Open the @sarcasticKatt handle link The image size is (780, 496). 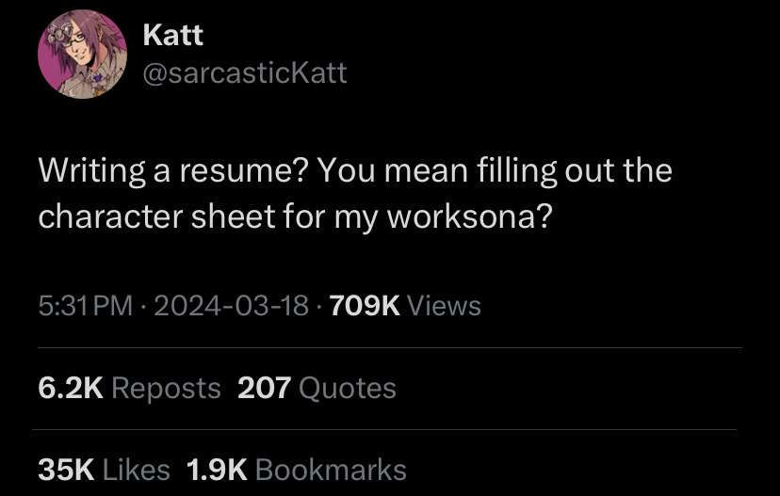coord(245,73)
